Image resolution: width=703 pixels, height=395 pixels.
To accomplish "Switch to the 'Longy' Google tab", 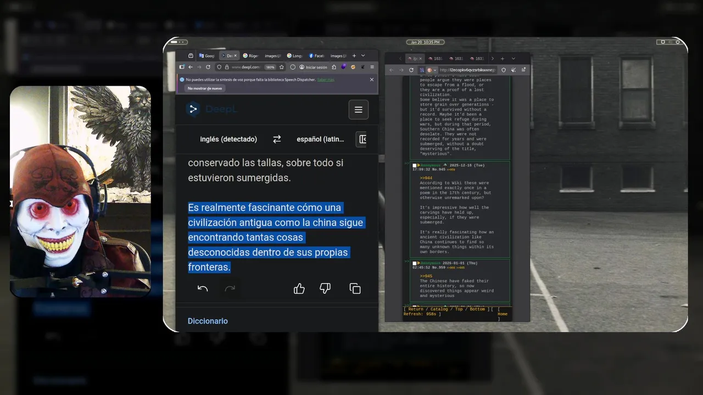I will pos(294,56).
